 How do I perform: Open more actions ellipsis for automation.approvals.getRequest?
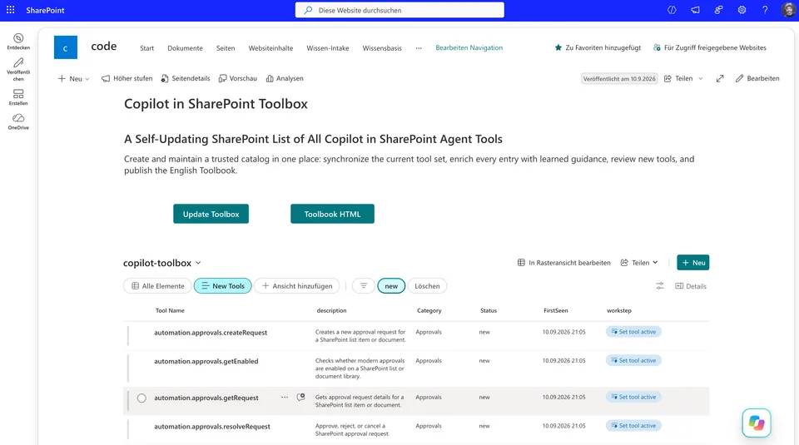(x=285, y=397)
